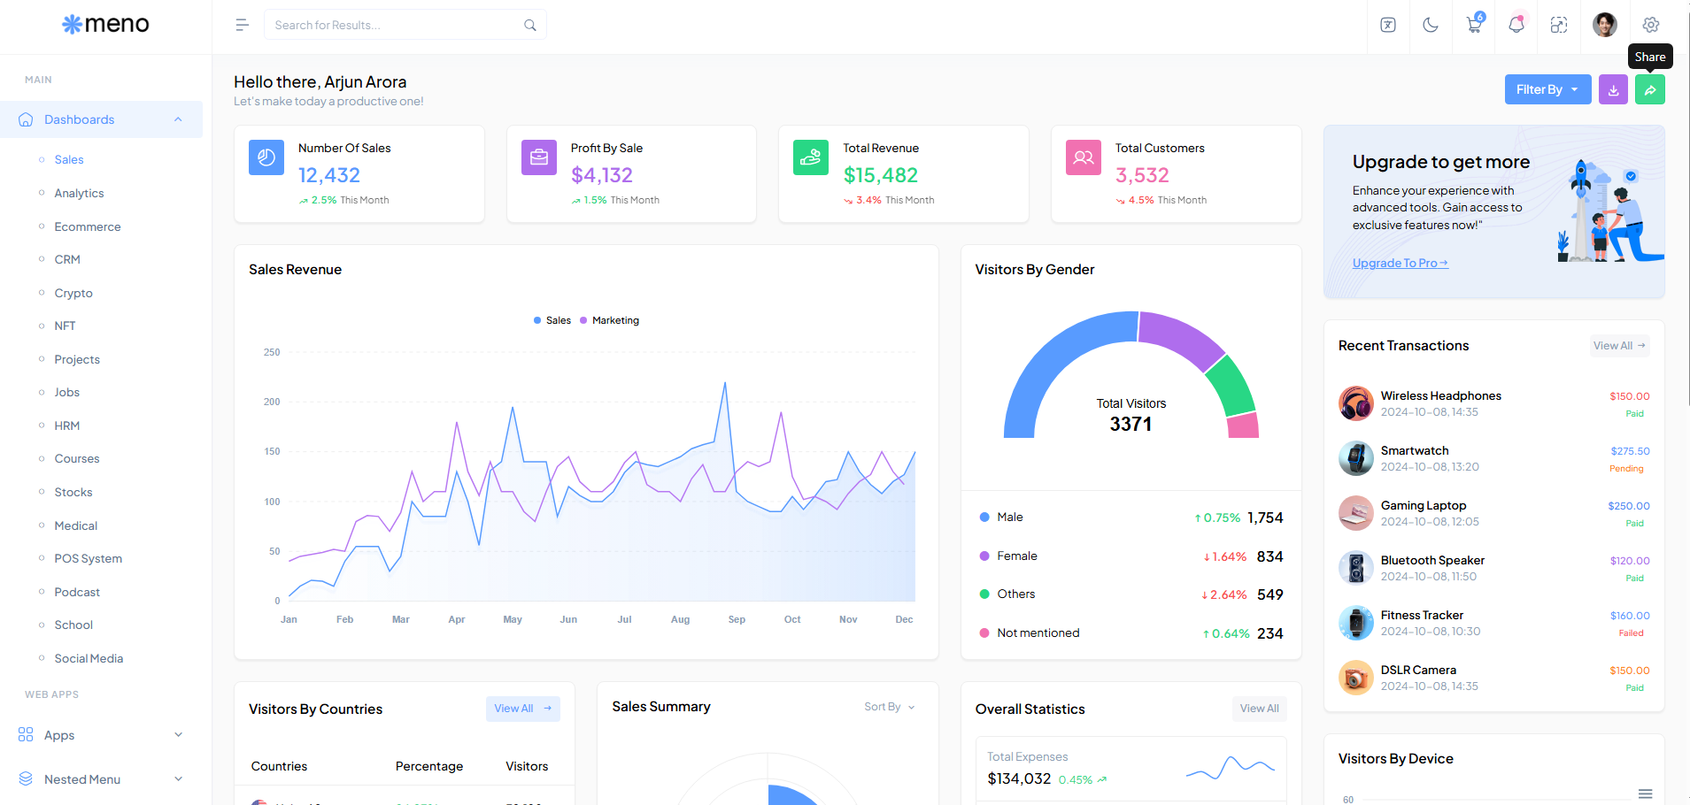Open the user profile avatar
The height and width of the screenshot is (805, 1690).
[1604, 25]
